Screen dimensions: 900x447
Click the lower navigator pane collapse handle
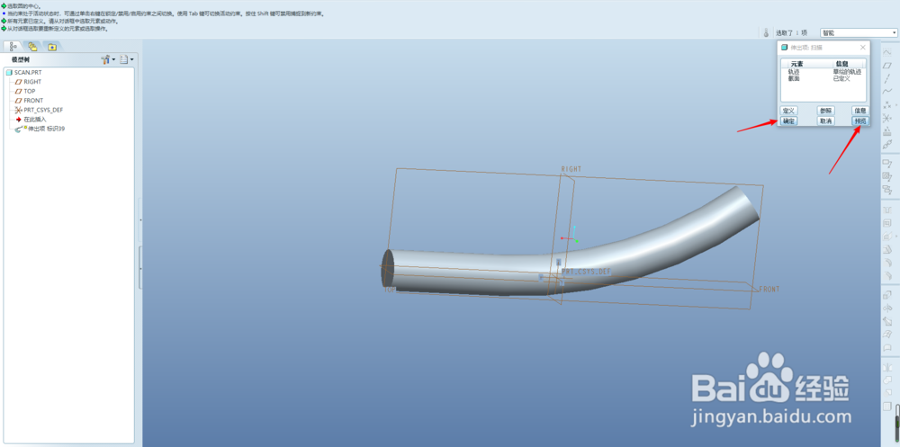[x=140, y=267]
